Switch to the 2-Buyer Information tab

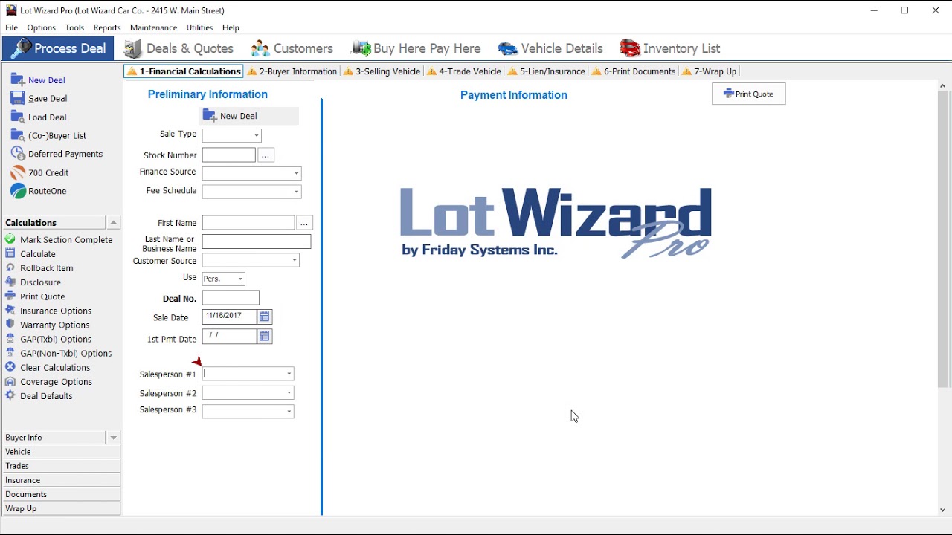292,71
